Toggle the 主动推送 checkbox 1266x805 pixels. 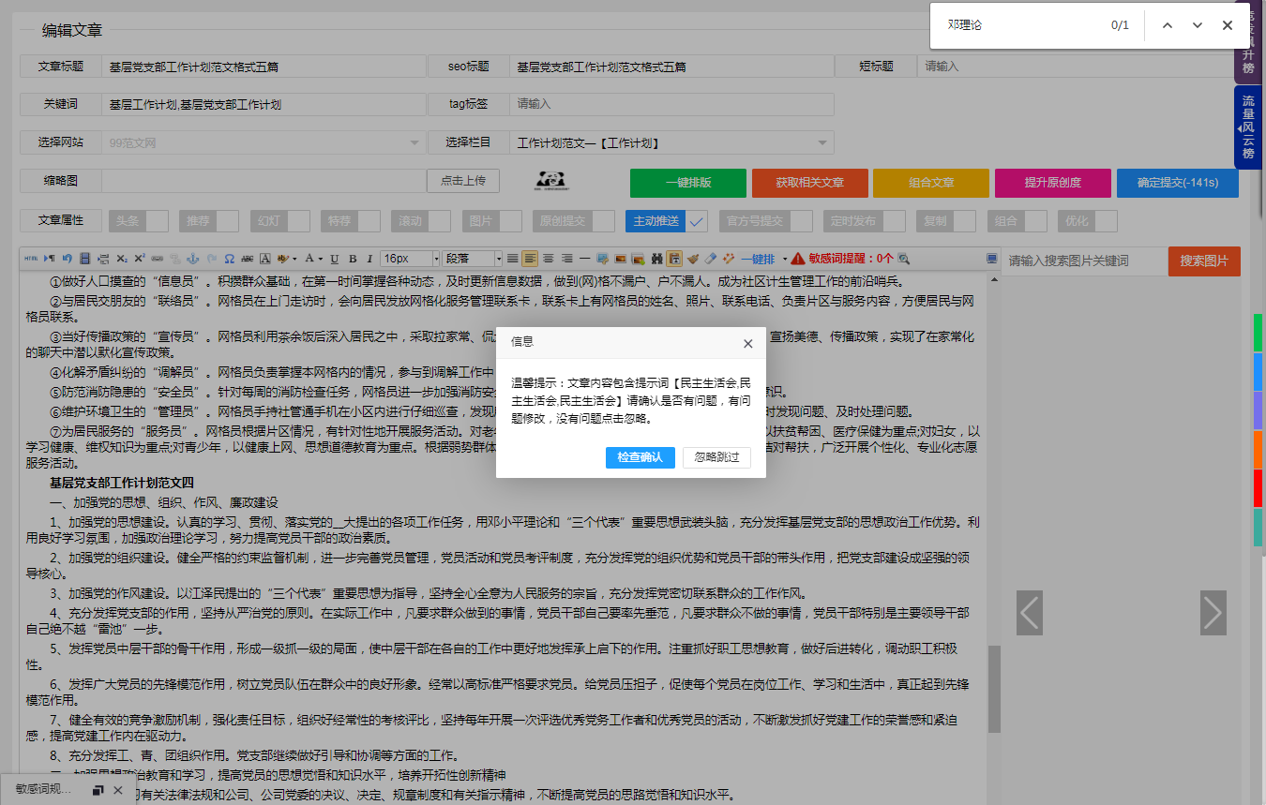(x=696, y=221)
